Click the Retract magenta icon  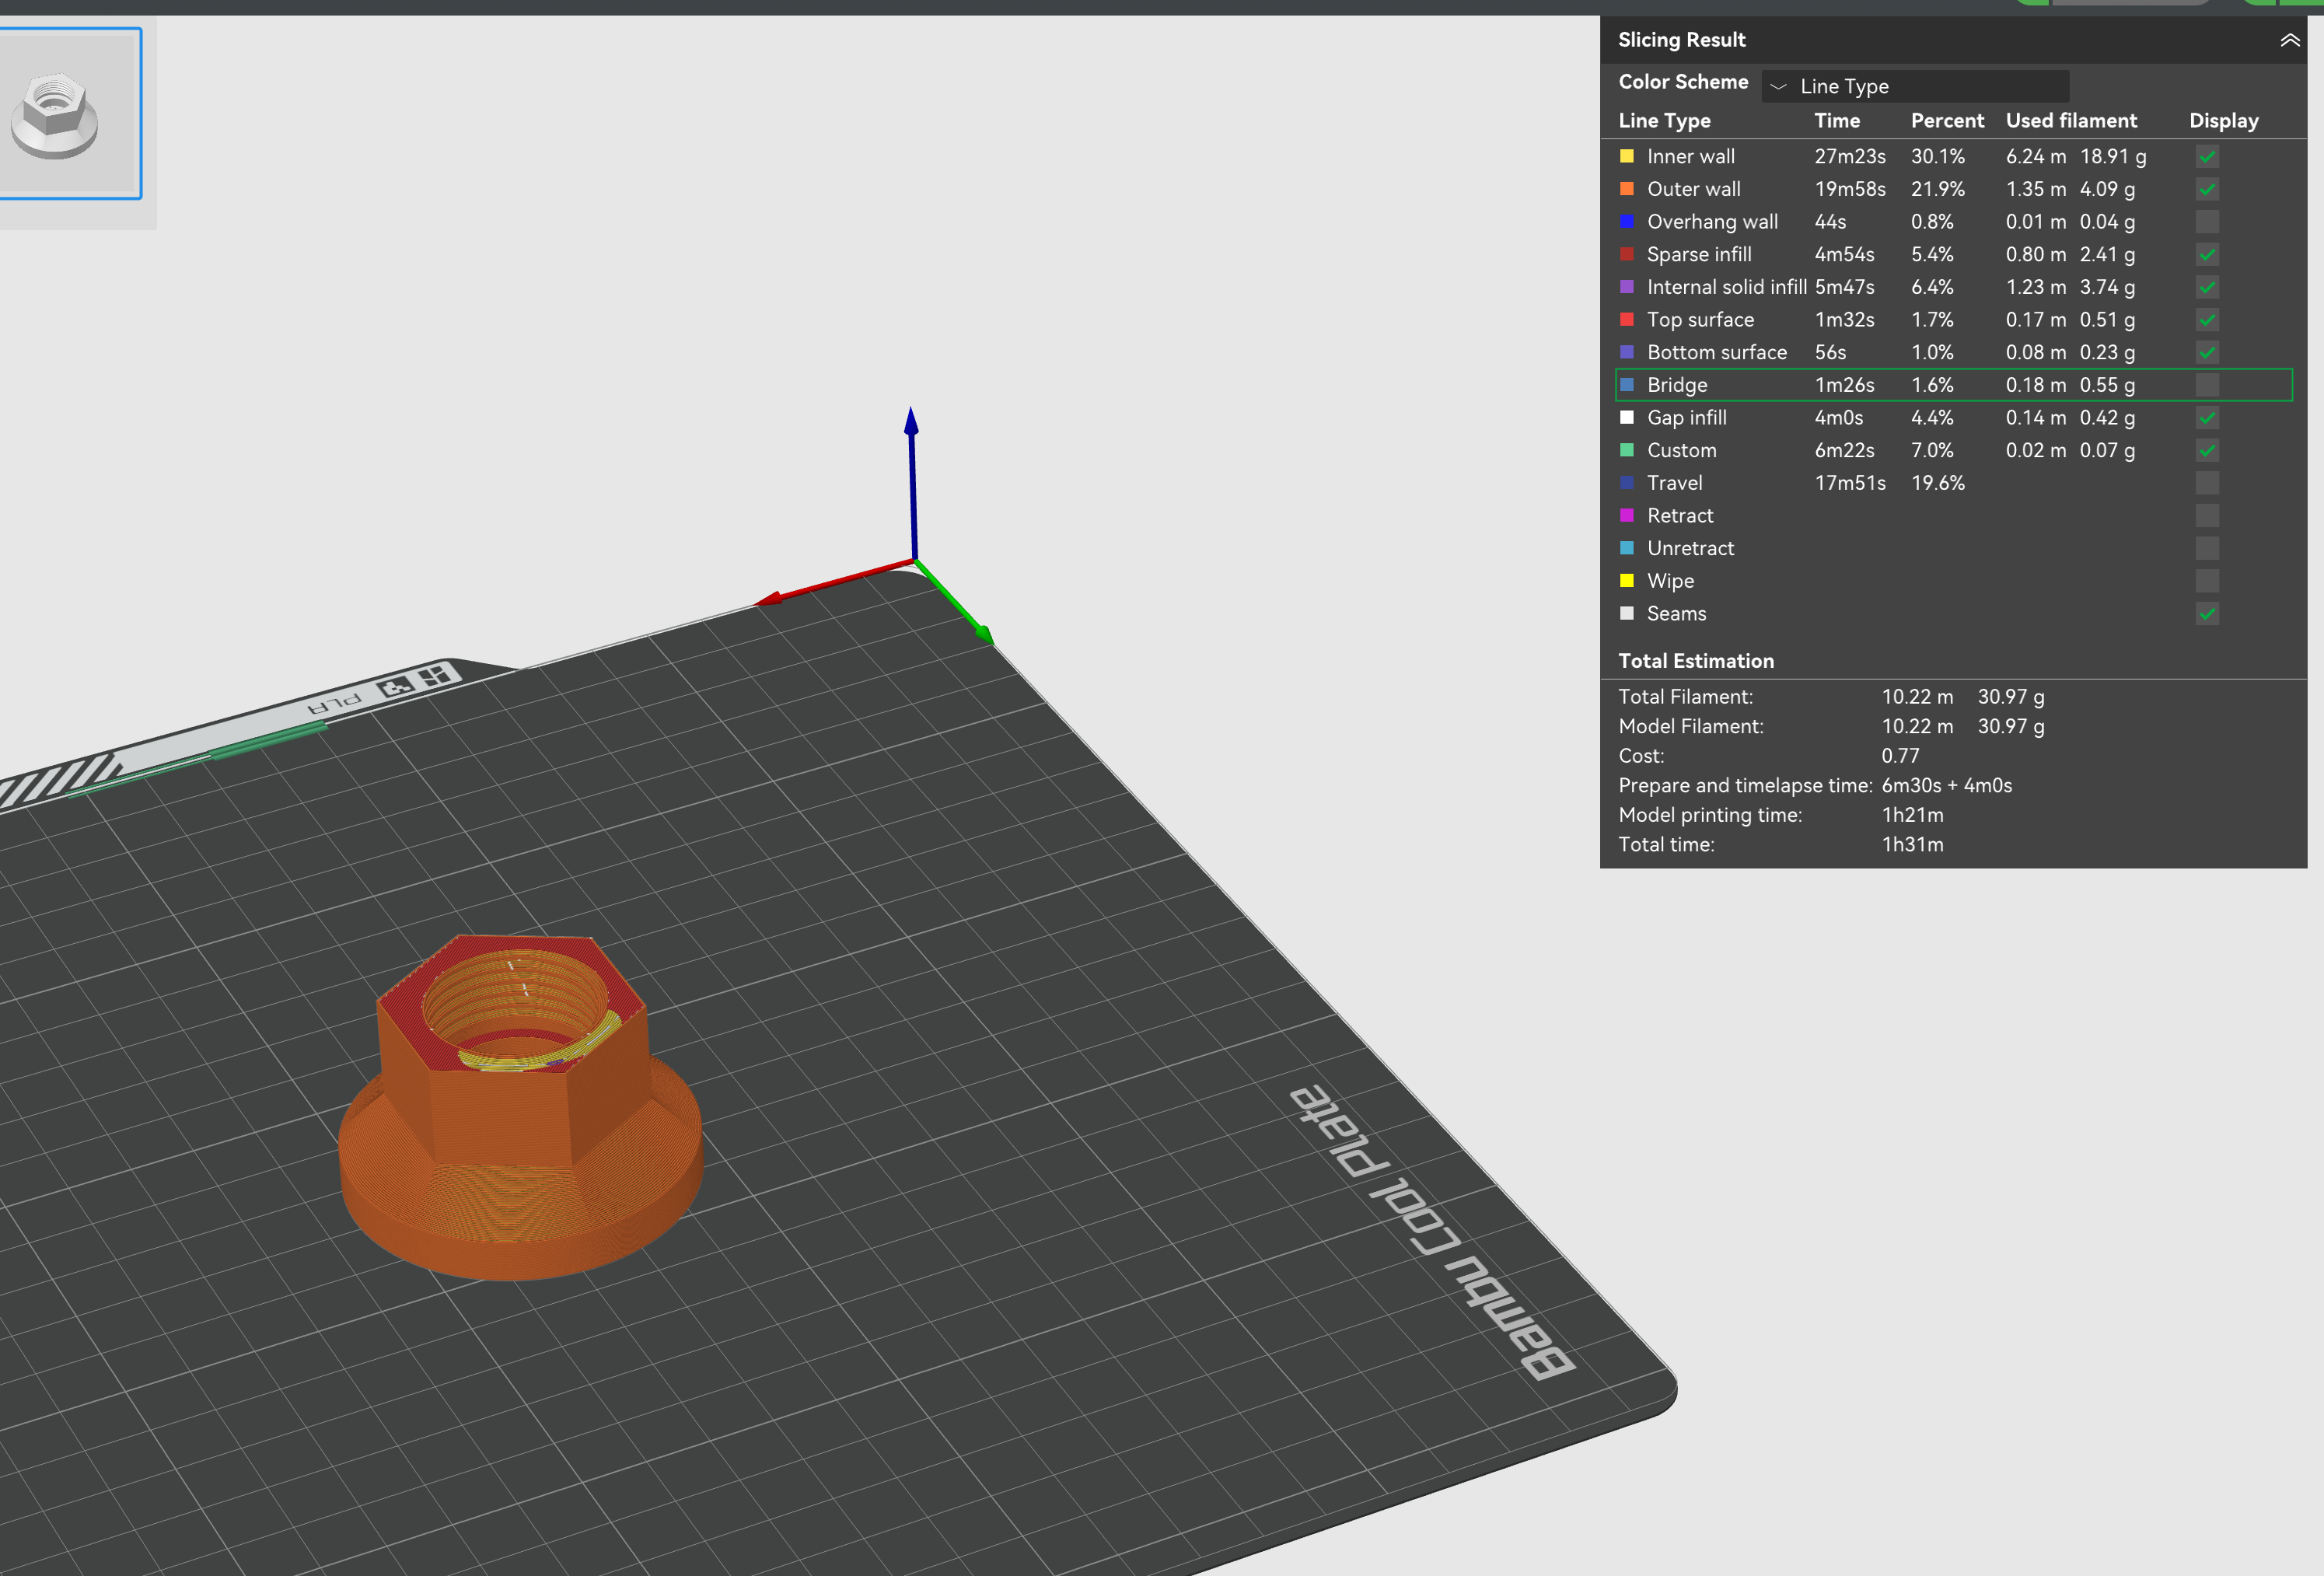point(1627,515)
